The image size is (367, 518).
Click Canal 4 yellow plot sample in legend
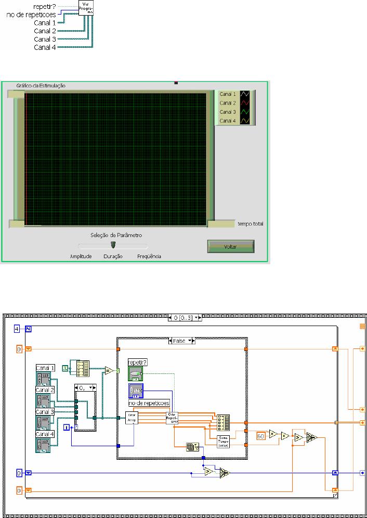point(244,121)
